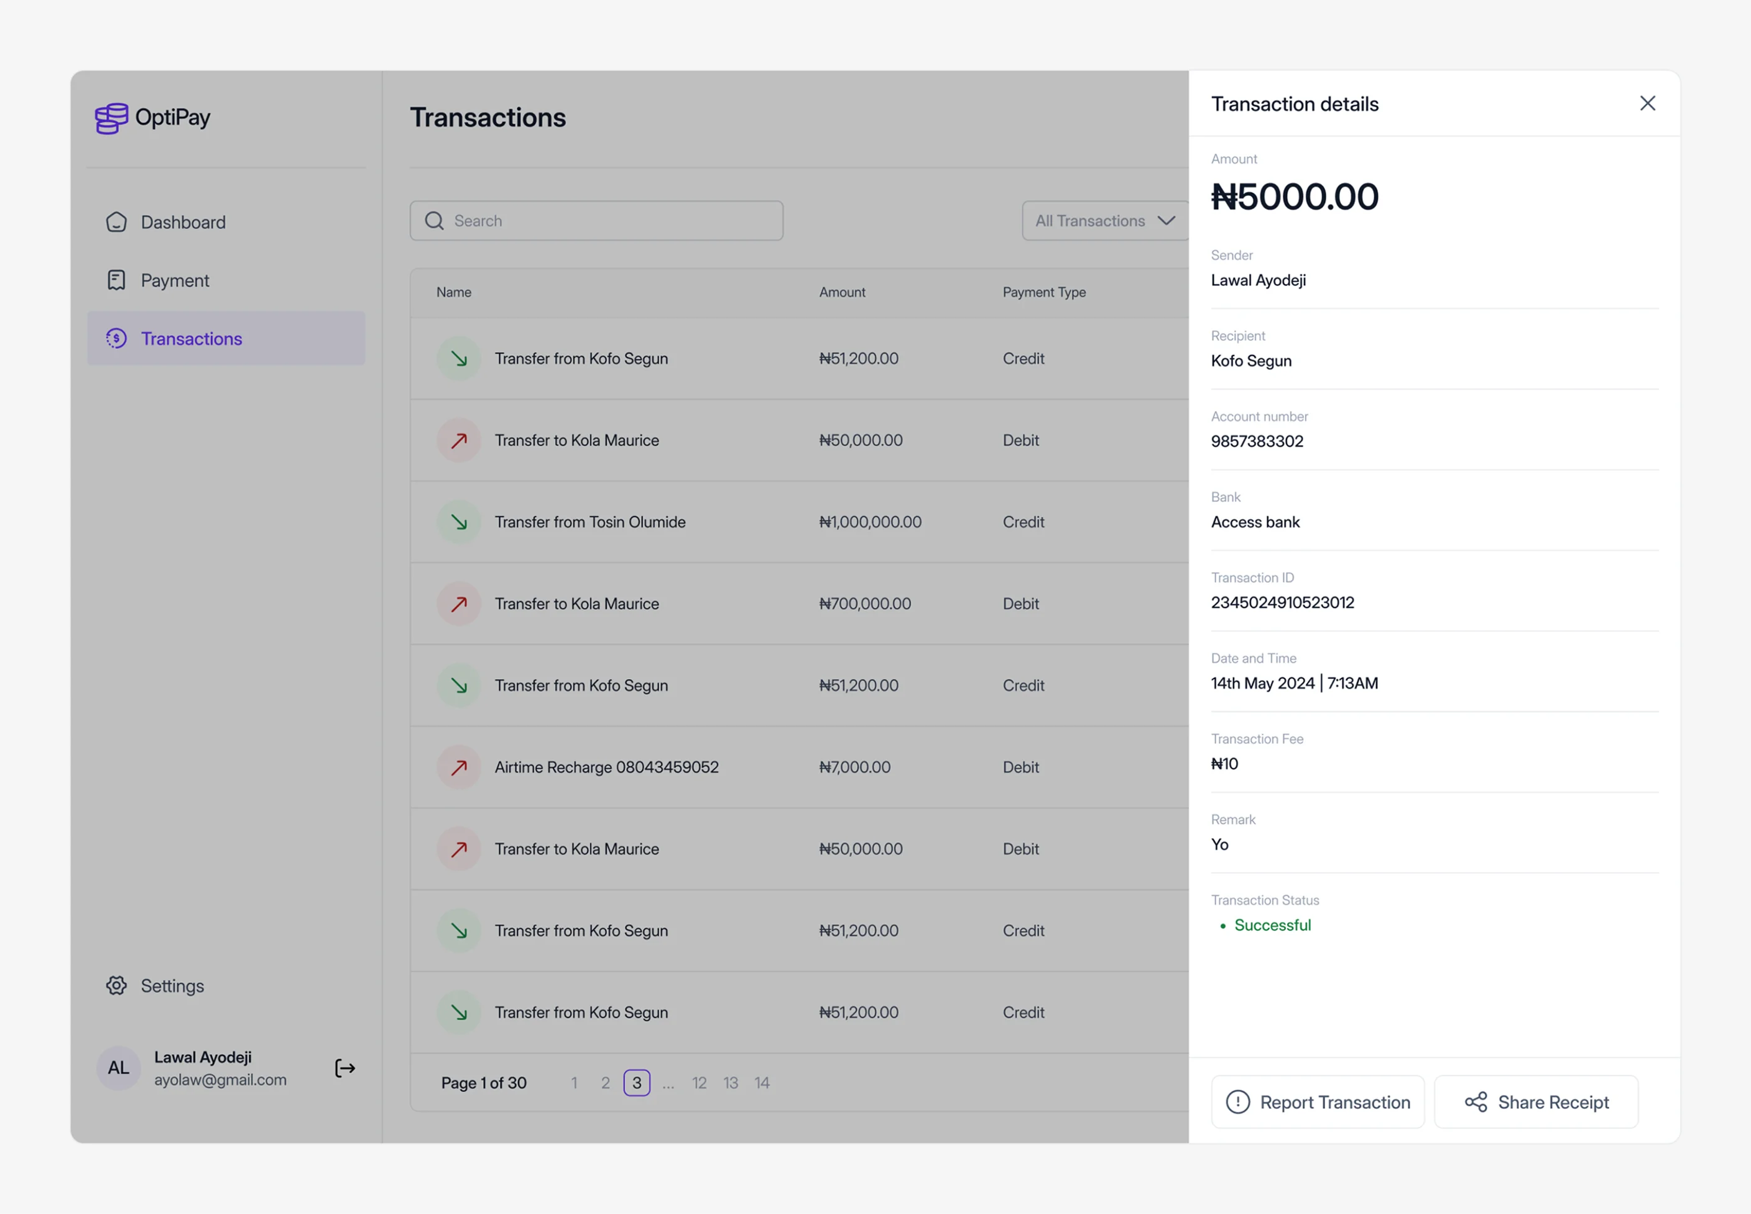Select current page 3 in pagination
This screenshot has width=1751, height=1214.
pyautogui.click(x=637, y=1082)
